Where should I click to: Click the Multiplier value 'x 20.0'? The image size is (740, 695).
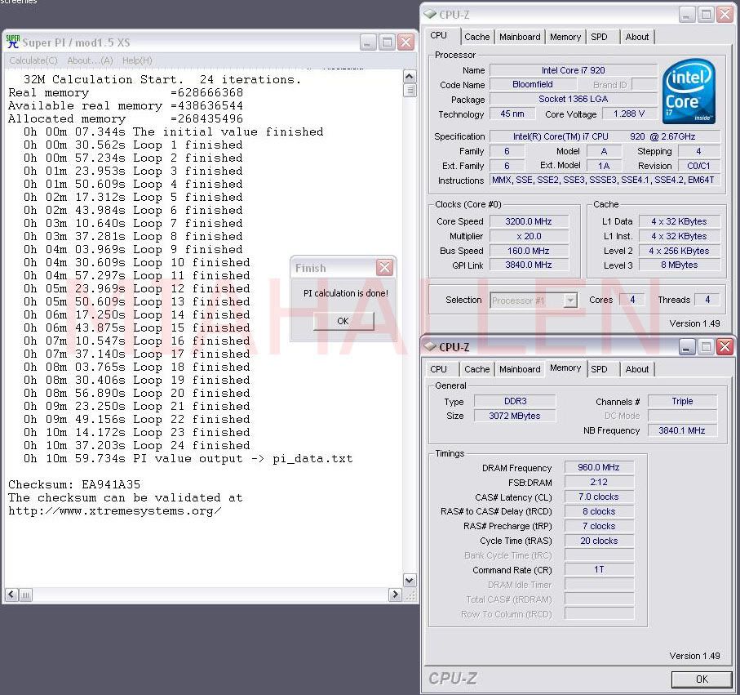coord(529,236)
